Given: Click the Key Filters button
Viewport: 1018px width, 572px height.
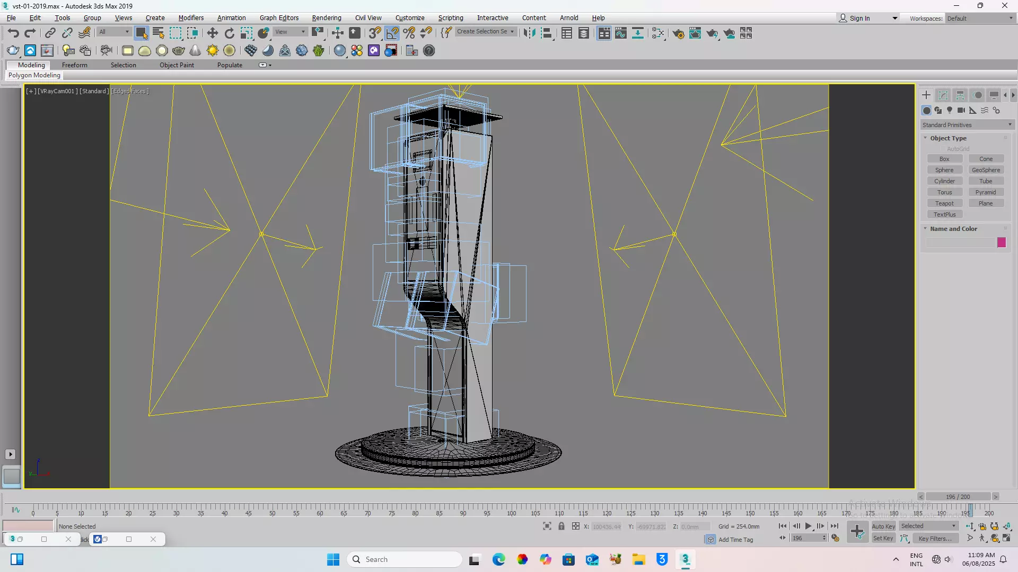Looking at the screenshot, I should 935,539.
